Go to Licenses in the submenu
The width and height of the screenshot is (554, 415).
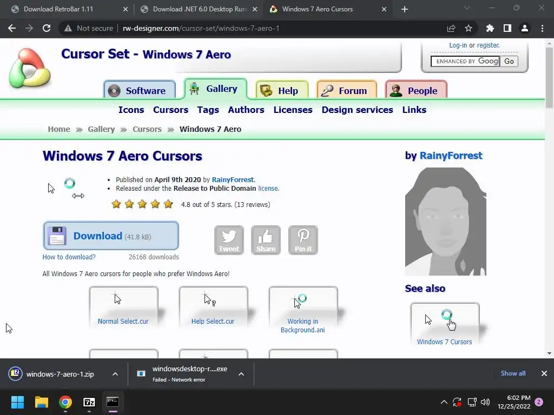tap(293, 110)
